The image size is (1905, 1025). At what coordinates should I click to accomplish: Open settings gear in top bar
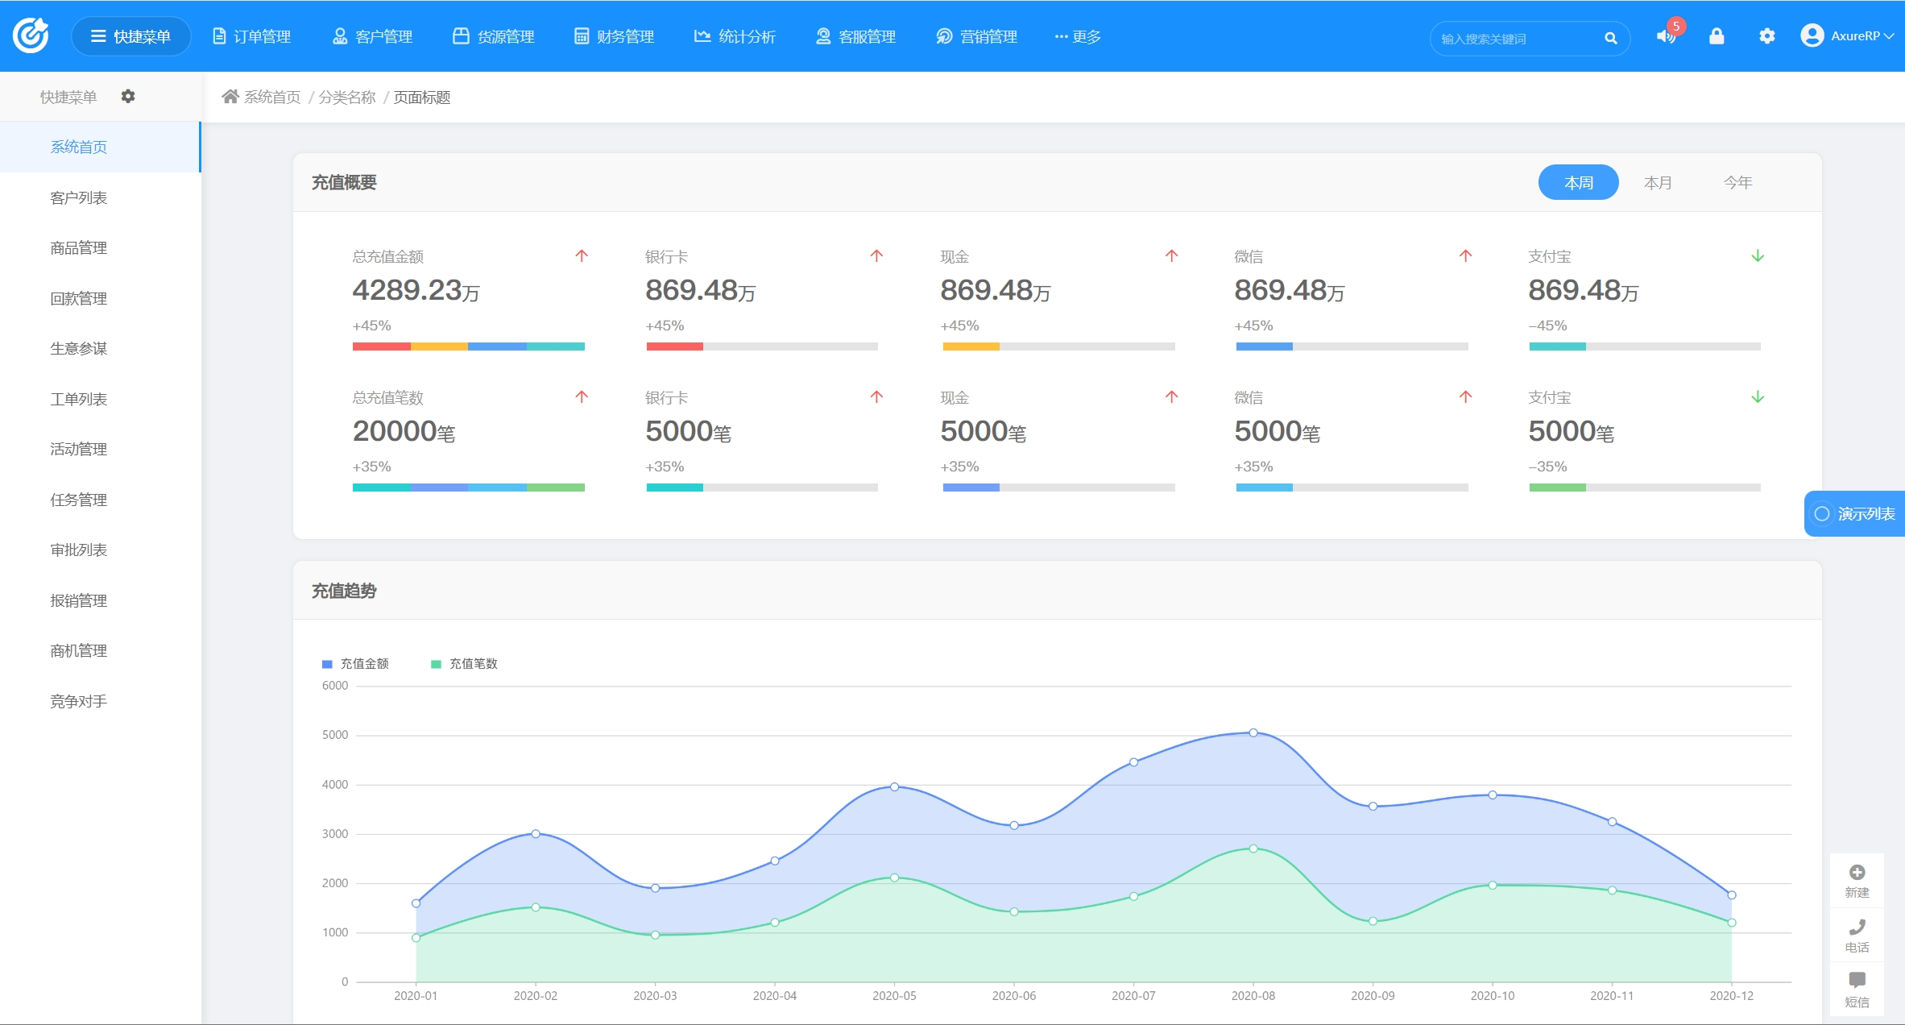(1766, 35)
